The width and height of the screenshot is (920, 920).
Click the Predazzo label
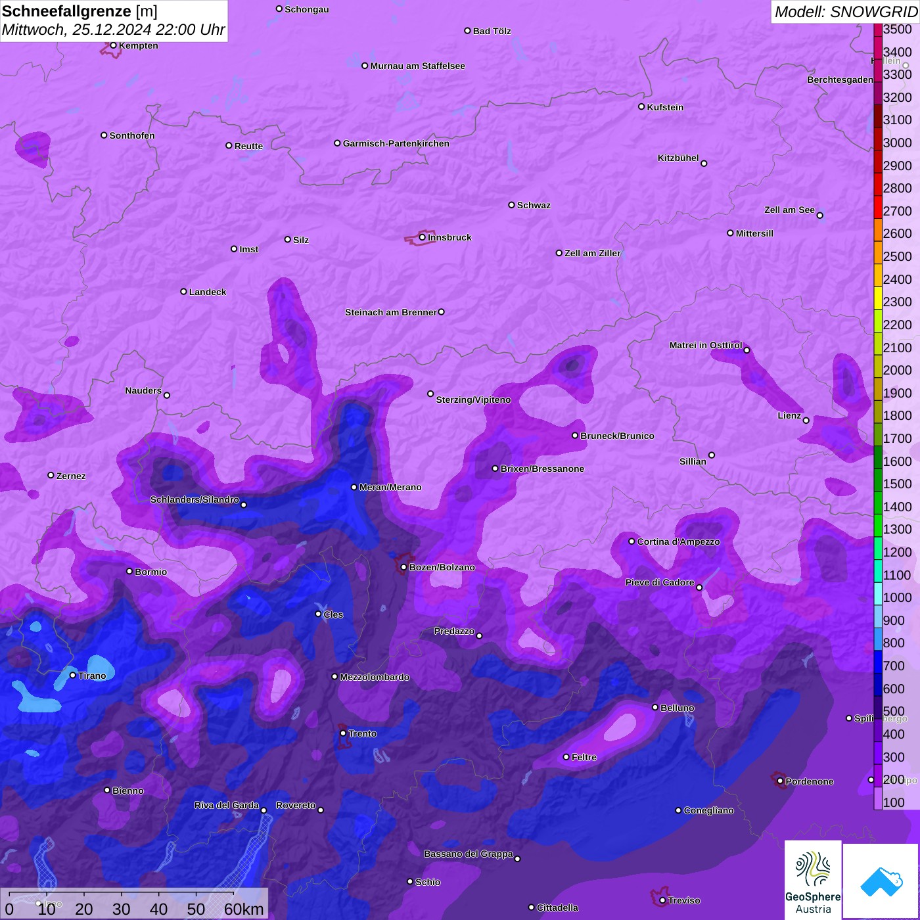454,631
